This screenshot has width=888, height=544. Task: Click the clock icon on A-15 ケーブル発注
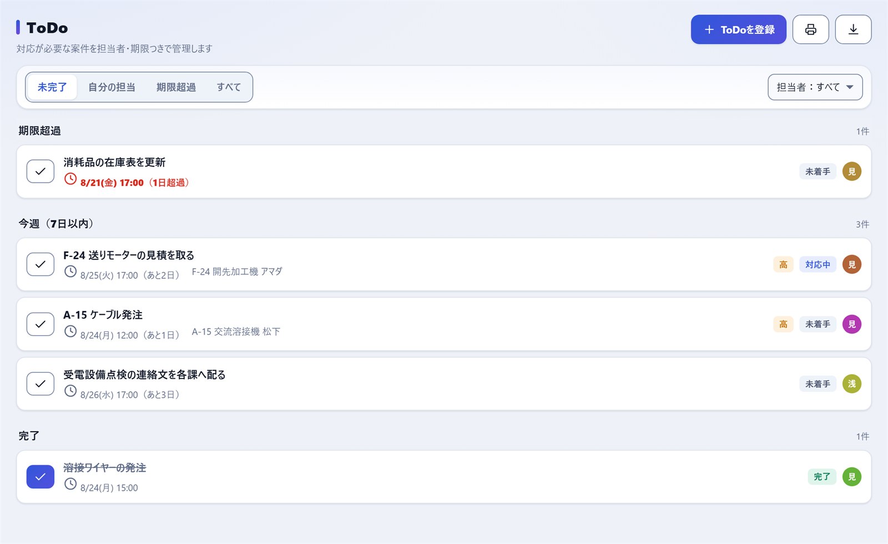[70, 331]
